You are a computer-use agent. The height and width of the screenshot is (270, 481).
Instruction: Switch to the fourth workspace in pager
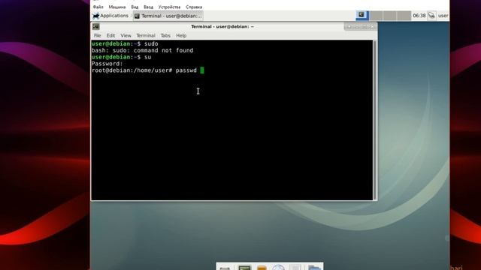[404, 15]
